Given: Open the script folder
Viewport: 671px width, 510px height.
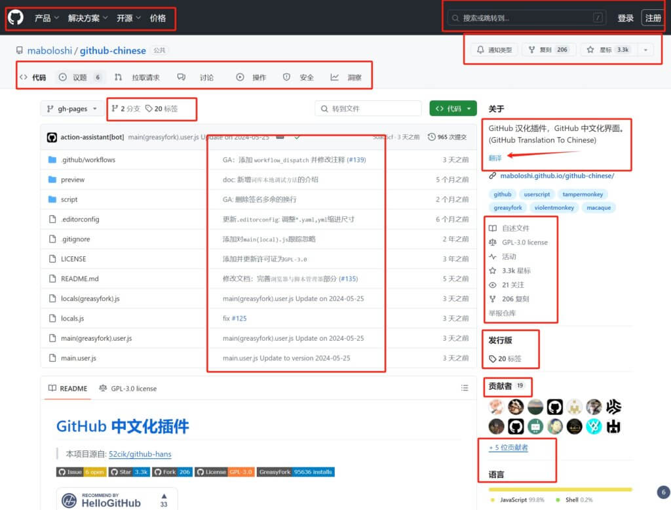Looking at the screenshot, I should [69, 199].
